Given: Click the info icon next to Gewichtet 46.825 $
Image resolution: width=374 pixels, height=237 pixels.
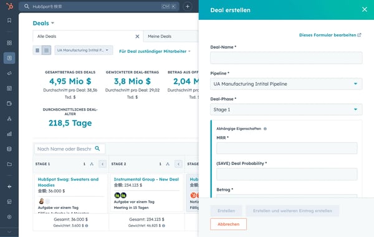Looking at the screenshot, I should tap(163, 226).
